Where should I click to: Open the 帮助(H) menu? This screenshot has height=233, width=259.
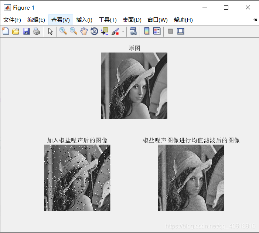pyautogui.click(x=183, y=20)
